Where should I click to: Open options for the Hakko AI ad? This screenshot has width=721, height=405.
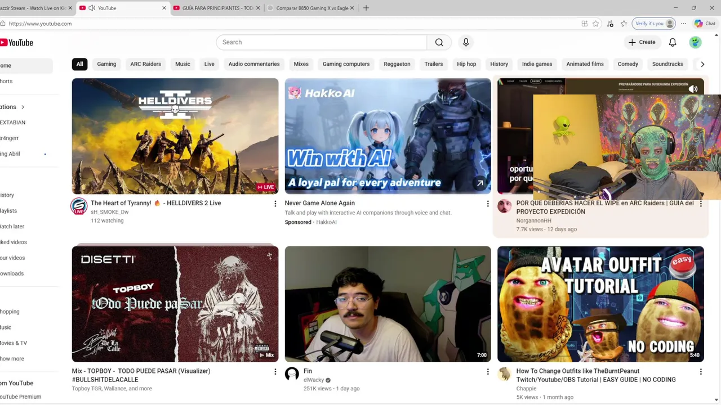(488, 204)
